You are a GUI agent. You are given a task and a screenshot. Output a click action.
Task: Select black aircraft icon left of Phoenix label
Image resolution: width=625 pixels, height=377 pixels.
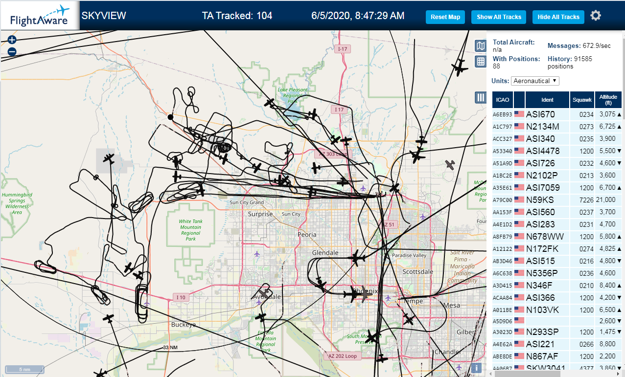click(x=351, y=295)
